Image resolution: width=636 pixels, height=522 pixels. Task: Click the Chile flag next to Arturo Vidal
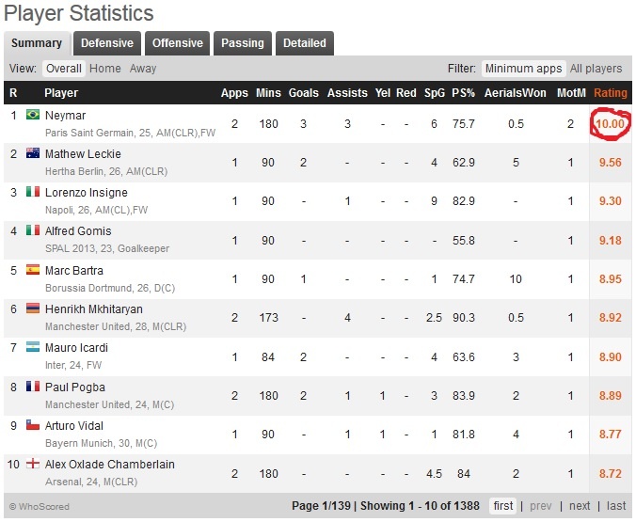tap(33, 426)
